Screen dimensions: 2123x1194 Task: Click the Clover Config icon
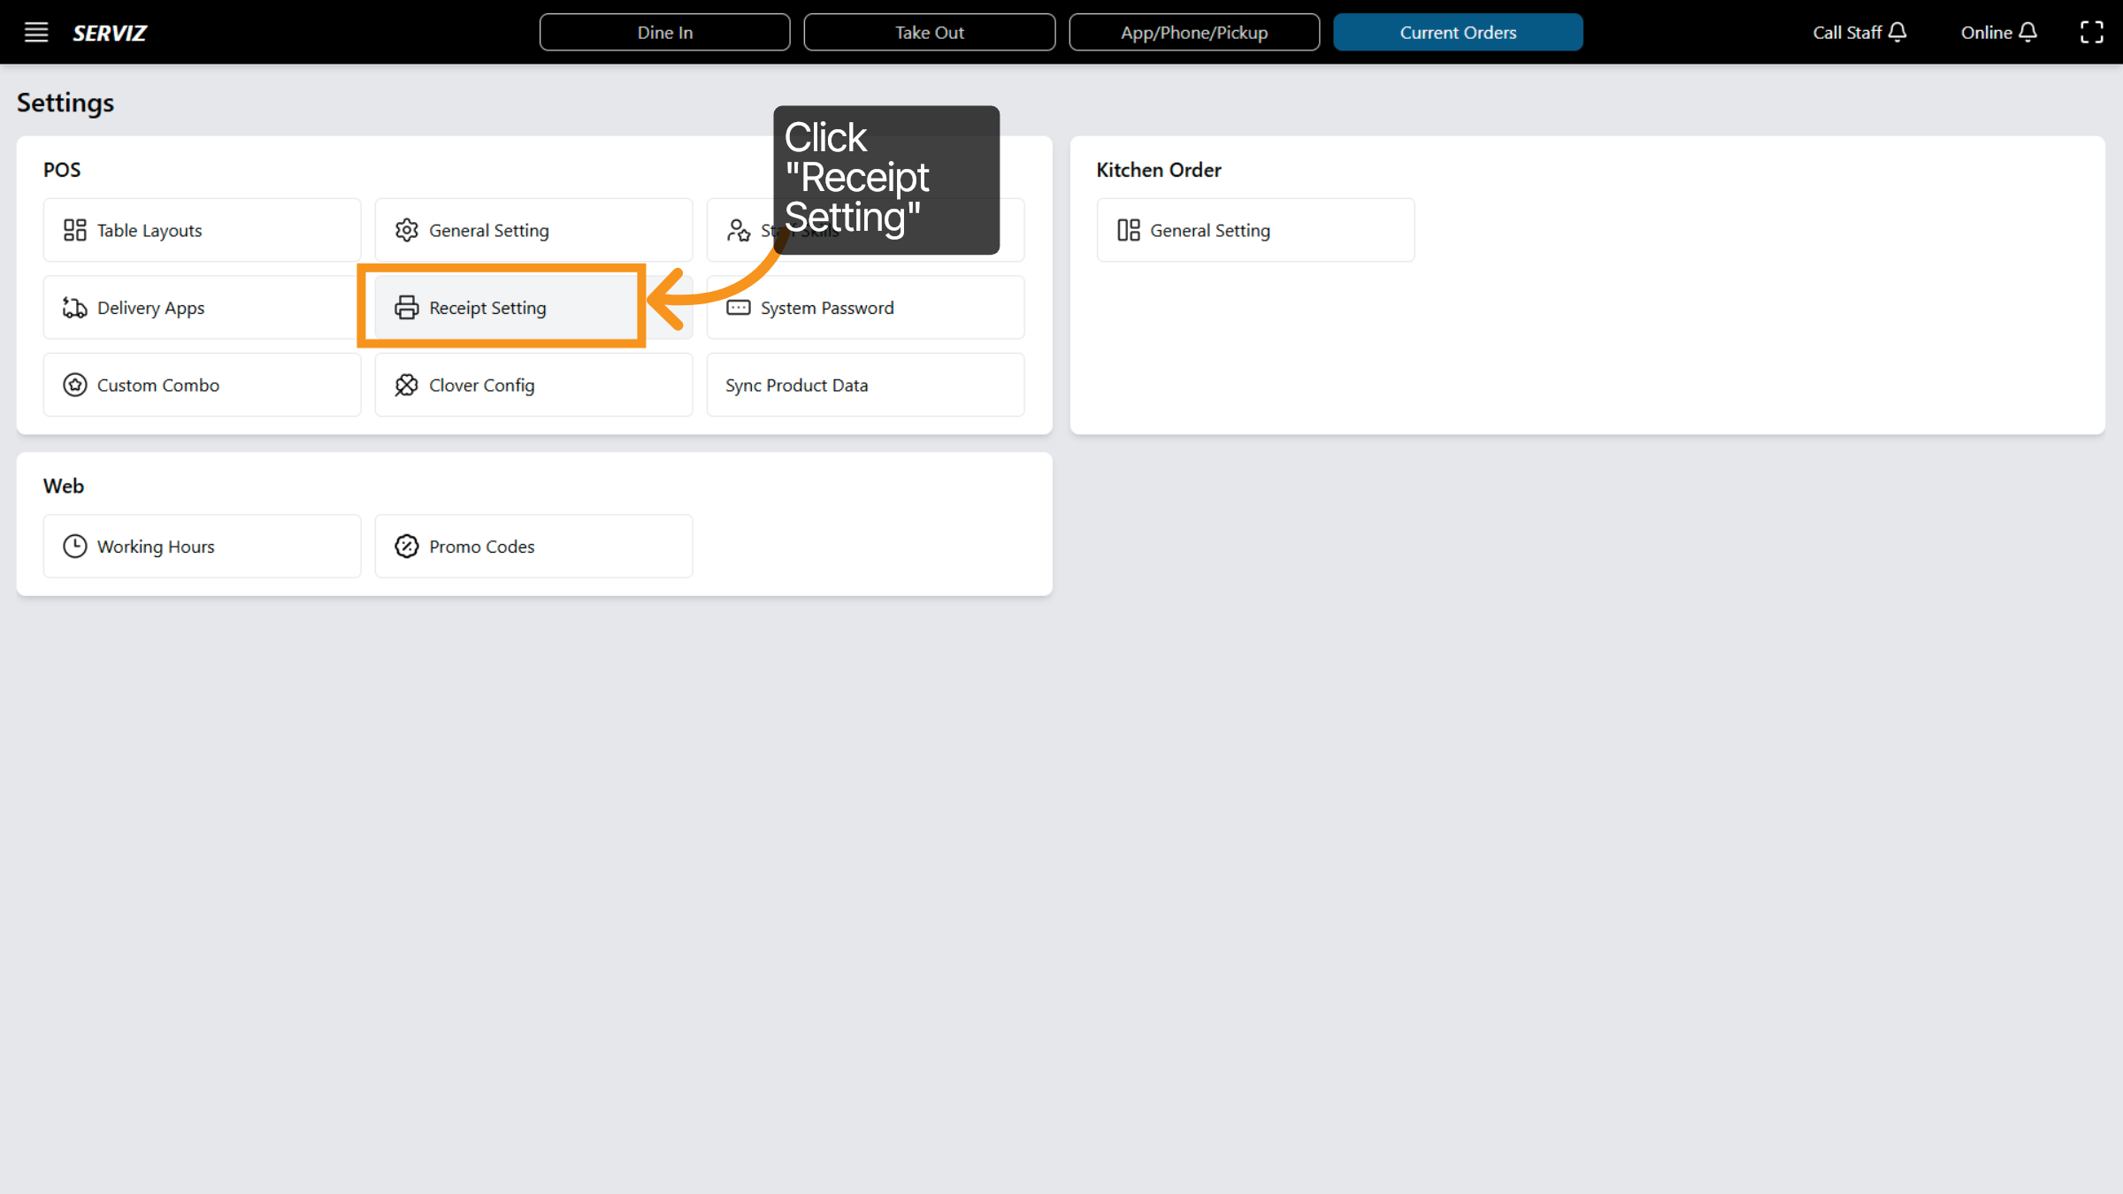(407, 385)
